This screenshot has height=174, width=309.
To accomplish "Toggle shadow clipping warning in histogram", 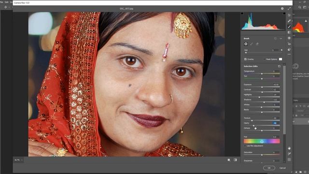I will (242, 14).
